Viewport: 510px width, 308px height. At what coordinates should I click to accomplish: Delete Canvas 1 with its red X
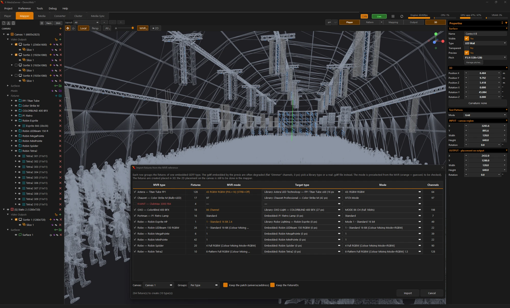coord(60,34)
